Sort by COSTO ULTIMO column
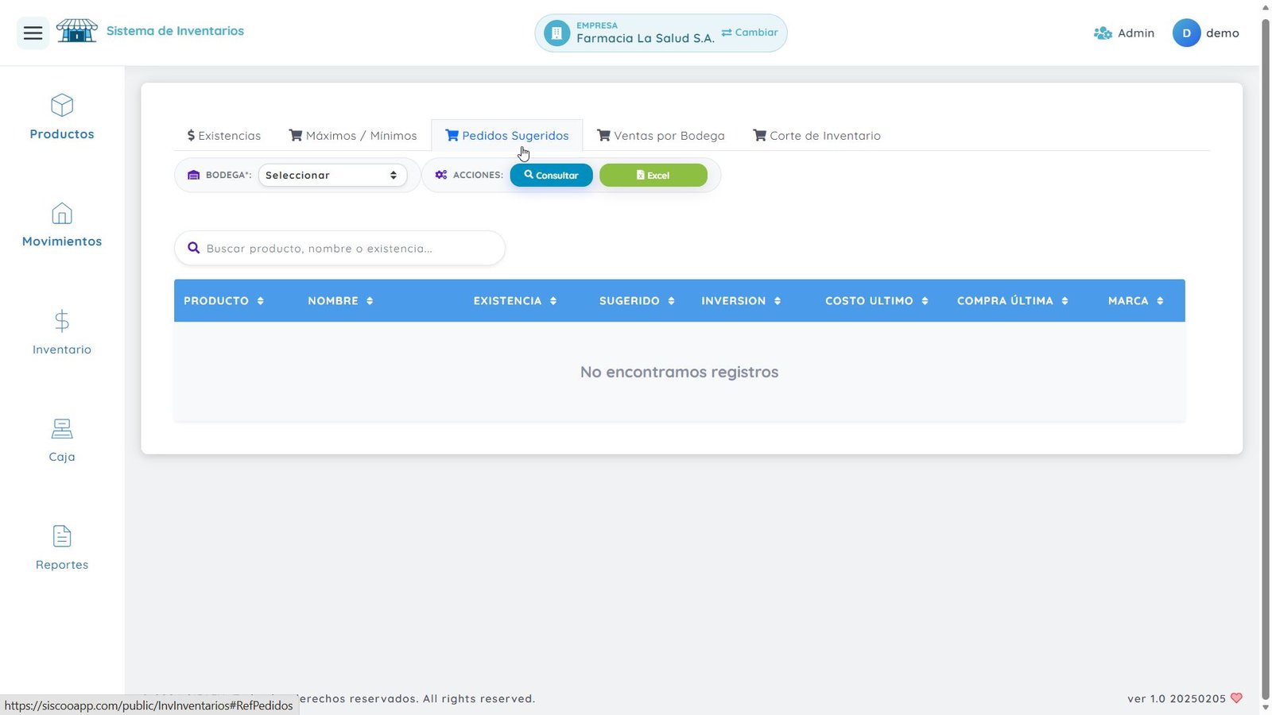Viewport: 1272px width, 715px height. pos(877,300)
